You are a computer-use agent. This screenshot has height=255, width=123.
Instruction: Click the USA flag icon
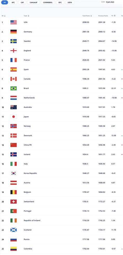coord(13,22)
